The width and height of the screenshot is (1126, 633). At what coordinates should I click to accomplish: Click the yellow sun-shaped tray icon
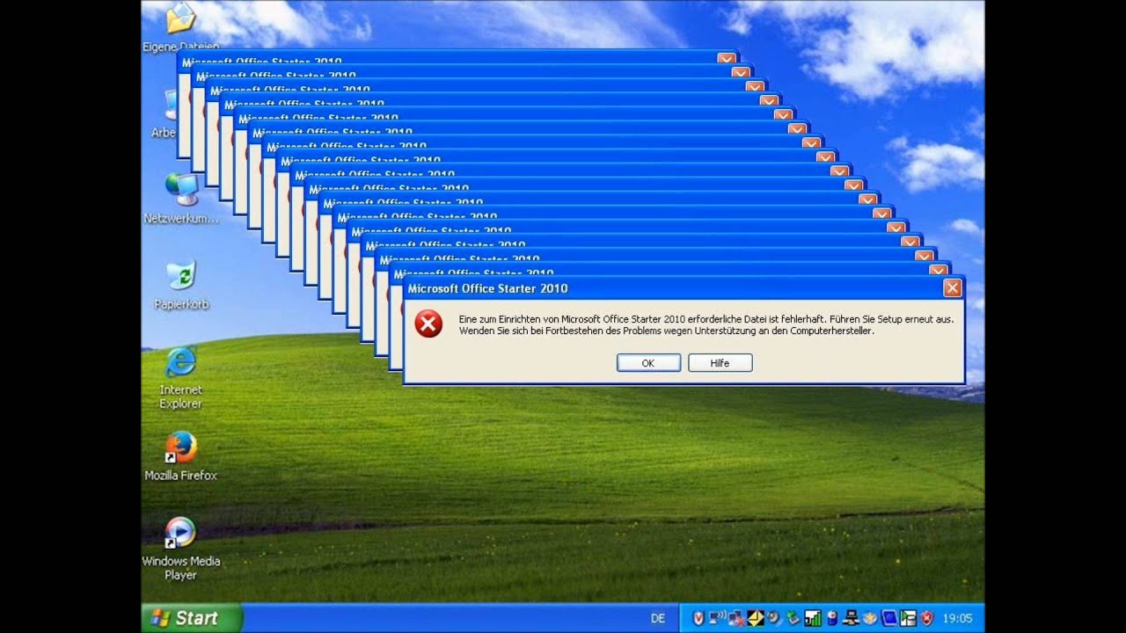coord(869,618)
